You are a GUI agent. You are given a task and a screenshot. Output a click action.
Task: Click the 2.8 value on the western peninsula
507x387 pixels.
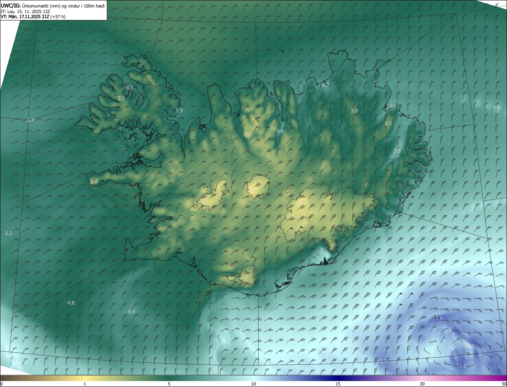tap(94, 181)
